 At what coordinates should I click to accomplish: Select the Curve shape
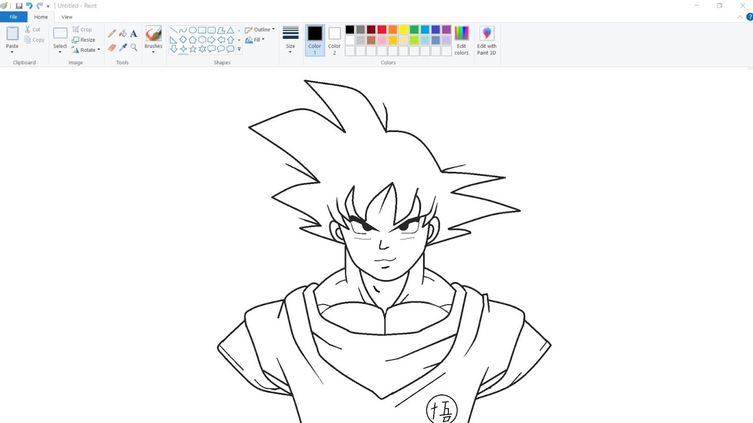coord(183,30)
